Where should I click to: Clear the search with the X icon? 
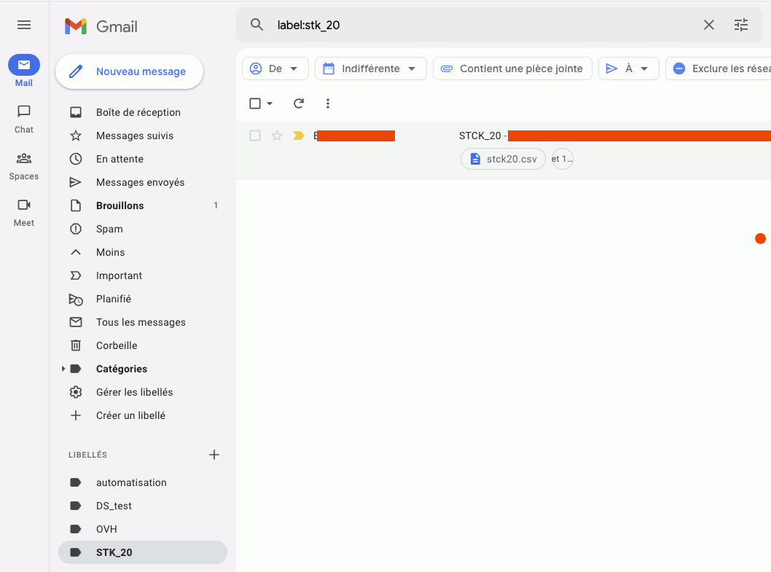point(708,25)
